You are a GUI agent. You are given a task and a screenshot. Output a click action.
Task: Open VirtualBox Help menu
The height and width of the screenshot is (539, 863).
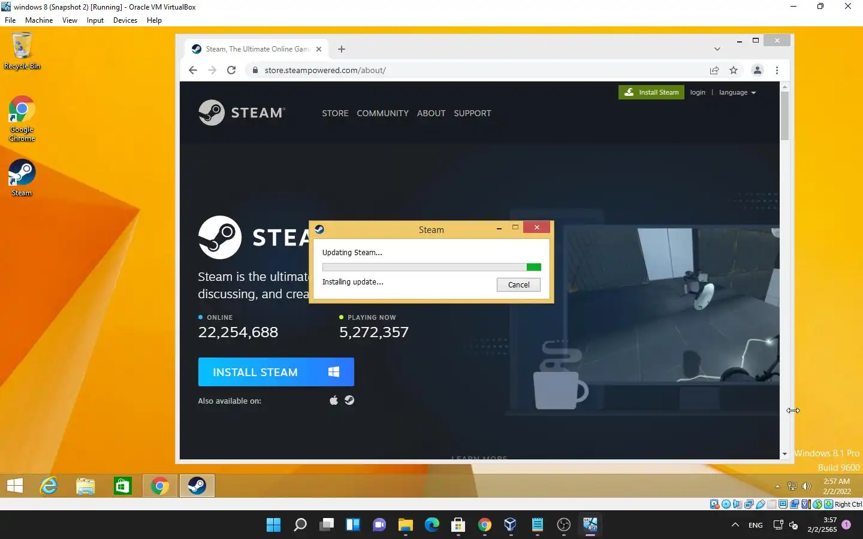154,20
